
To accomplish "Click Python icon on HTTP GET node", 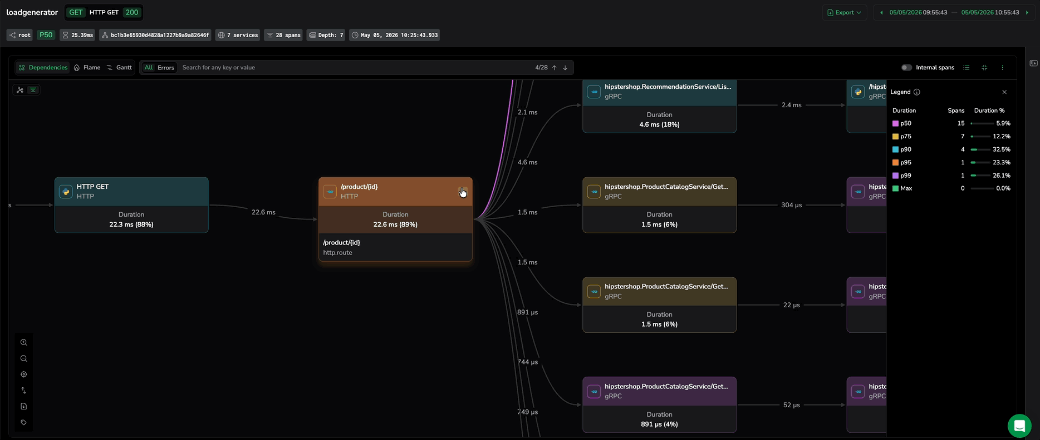I will tap(66, 192).
